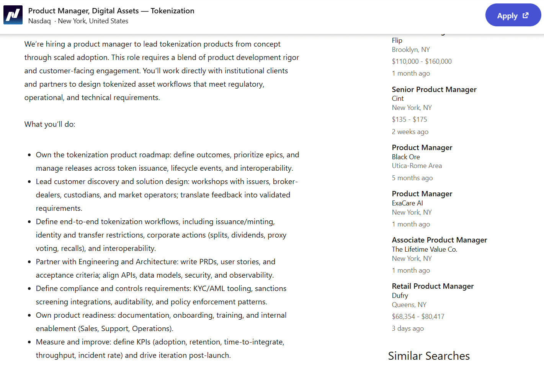This screenshot has width=544, height=367.
Task: Open the Retail Product Manager listing
Action: click(433, 286)
